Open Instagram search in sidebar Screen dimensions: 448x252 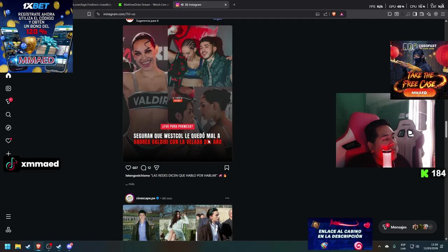(x=8, y=115)
